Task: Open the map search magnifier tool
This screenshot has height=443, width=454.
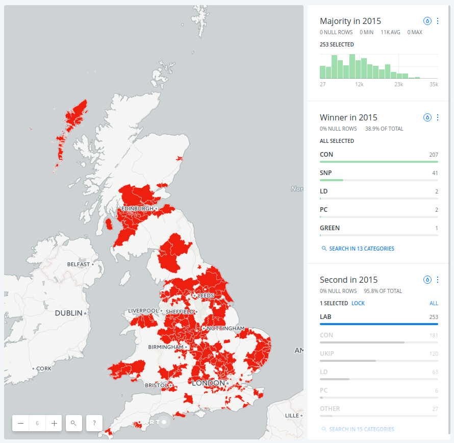Action: (x=74, y=423)
